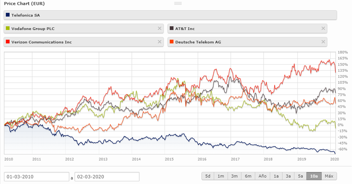Click the start date field 01-03-2010
Screen dimensions: 352x184
(x=37, y=177)
